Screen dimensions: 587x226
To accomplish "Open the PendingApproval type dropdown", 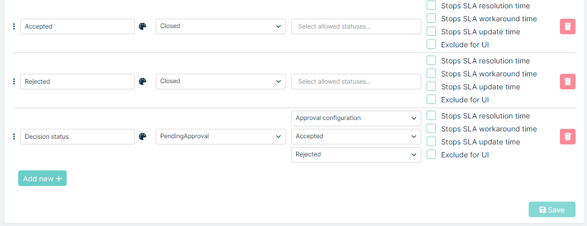I will click(x=221, y=137).
